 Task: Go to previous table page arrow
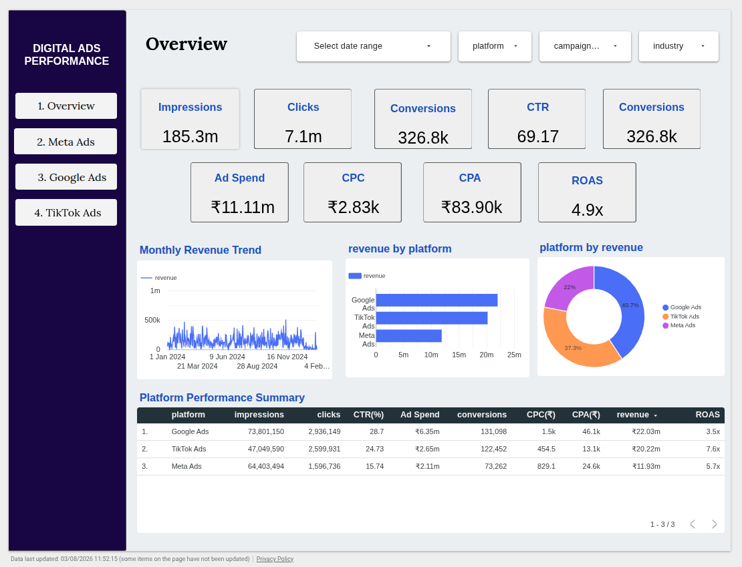693,524
